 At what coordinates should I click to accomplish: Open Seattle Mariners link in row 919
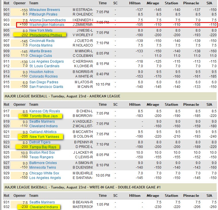coord(42,122)
